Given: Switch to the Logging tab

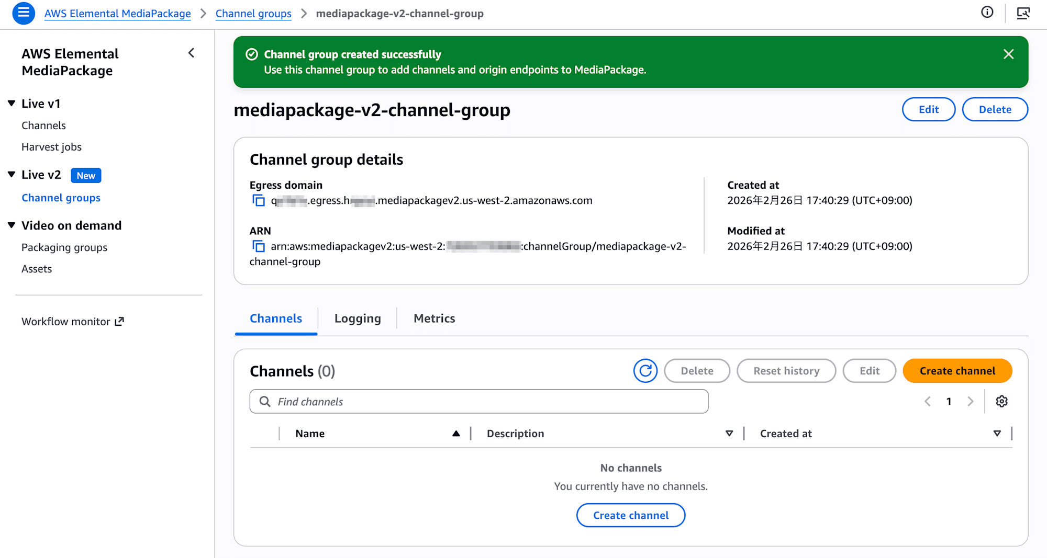Looking at the screenshot, I should (358, 318).
